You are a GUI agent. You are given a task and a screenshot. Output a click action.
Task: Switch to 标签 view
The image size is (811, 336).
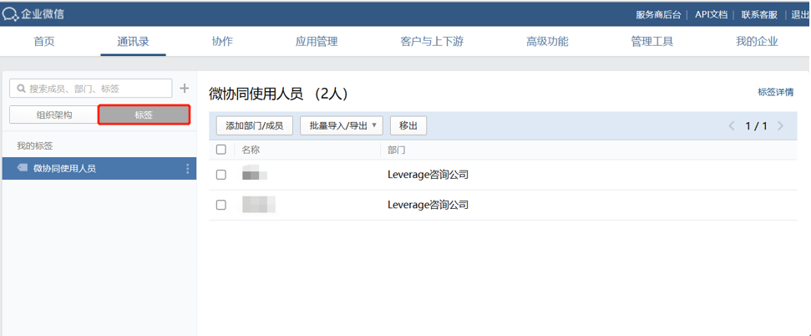[144, 115]
